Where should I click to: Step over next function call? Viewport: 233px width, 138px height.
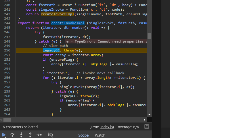tap(12, 135)
